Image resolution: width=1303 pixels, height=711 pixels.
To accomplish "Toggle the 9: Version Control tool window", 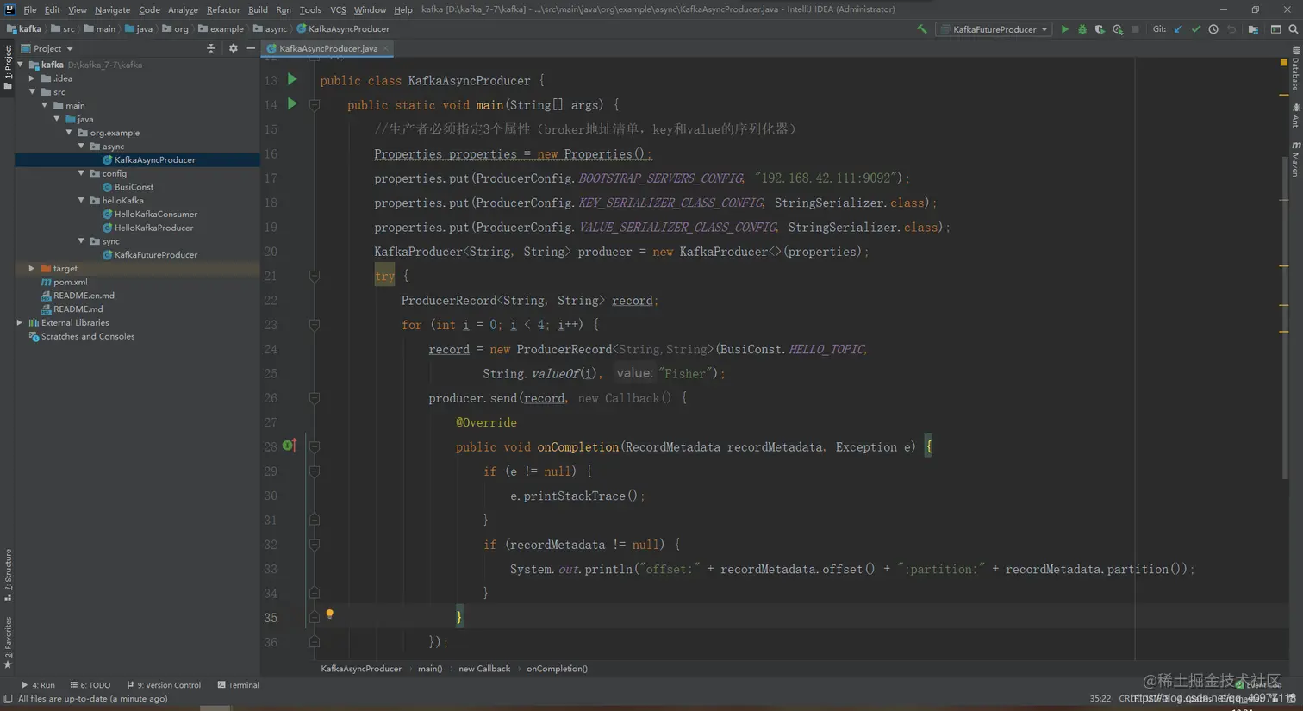I will pos(164,685).
